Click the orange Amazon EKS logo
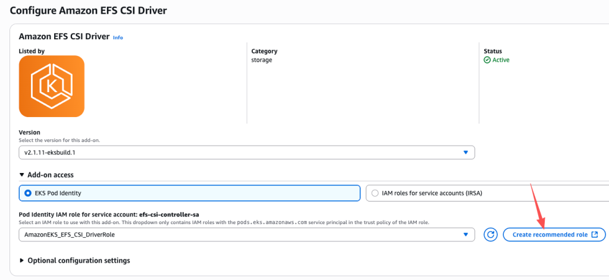Screen dimensions: 609x280 coord(52,86)
